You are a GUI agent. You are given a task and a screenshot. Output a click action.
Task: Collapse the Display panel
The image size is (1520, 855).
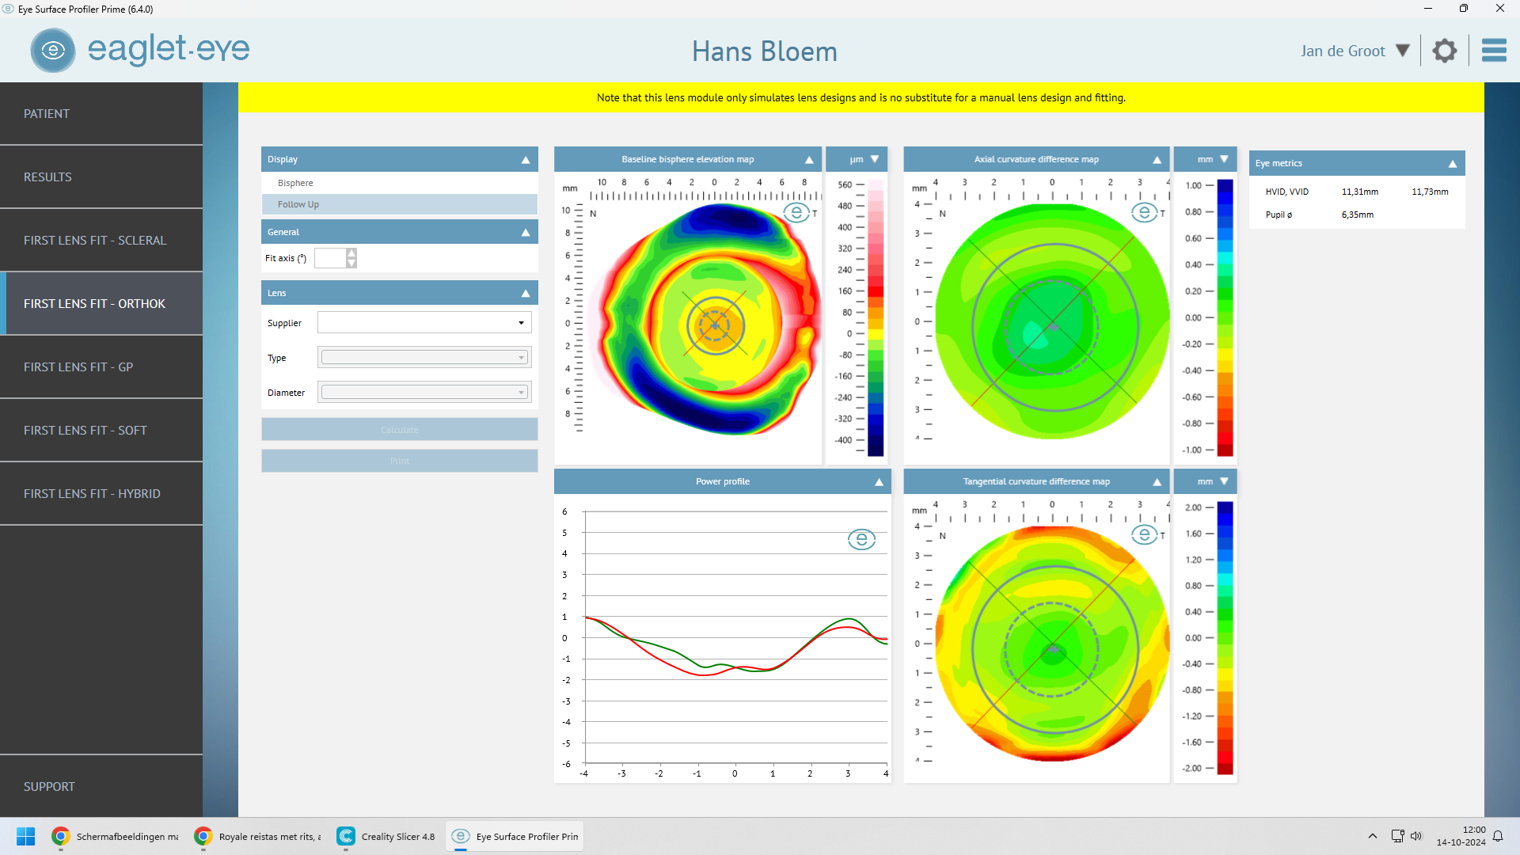(x=525, y=159)
